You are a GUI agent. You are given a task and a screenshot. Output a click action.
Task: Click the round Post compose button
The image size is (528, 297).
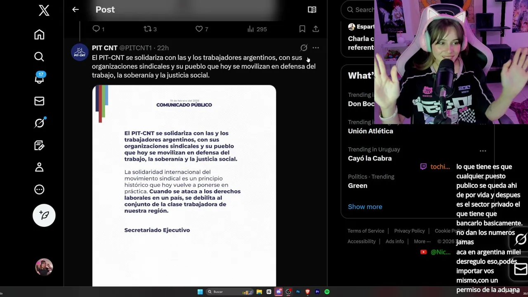44,215
